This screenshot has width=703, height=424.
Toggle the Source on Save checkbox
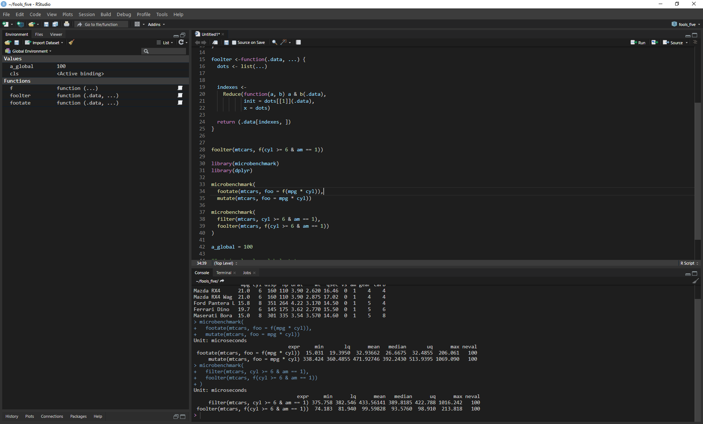tap(234, 43)
